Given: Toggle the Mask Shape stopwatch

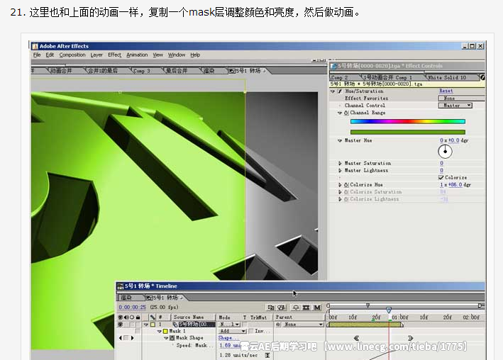Looking at the screenshot, I should [172, 338].
